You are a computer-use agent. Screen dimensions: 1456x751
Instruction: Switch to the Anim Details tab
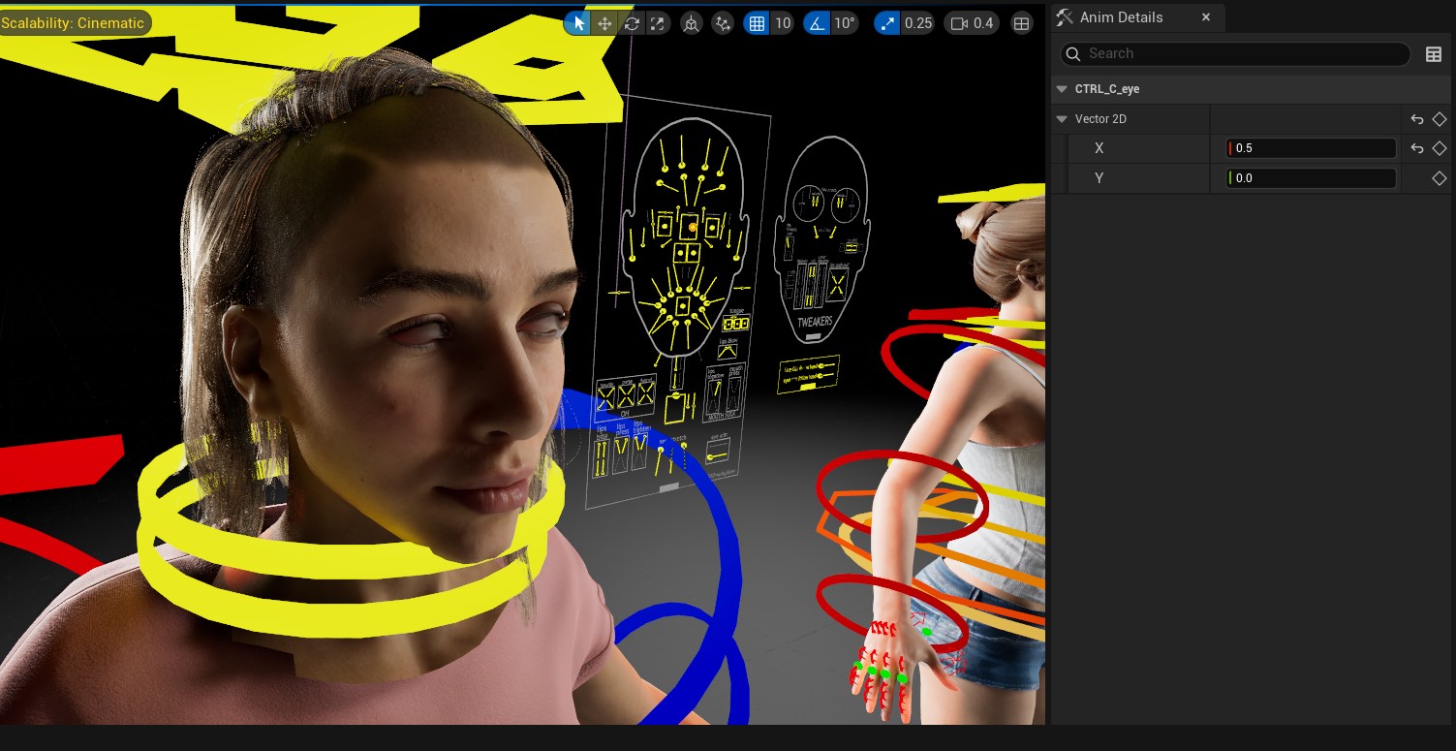pyautogui.click(x=1122, y=17)
